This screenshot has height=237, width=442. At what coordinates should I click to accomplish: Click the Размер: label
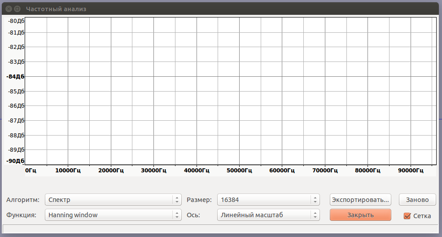point(199,200)
